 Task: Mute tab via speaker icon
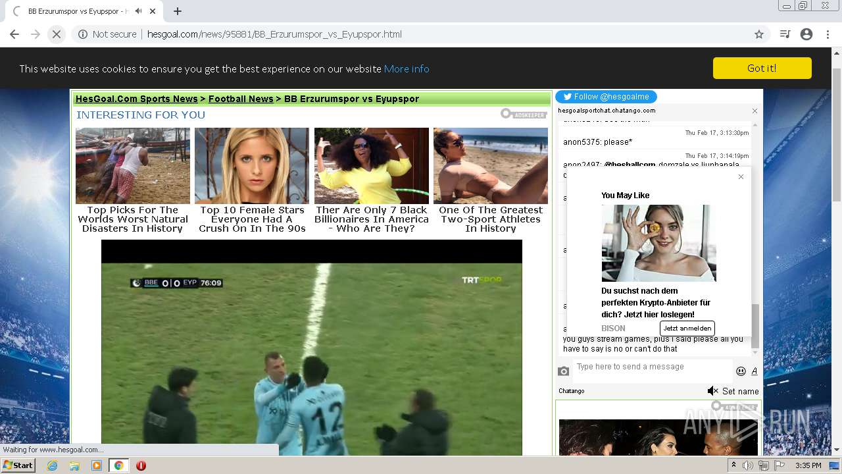(x=139, y=11)
